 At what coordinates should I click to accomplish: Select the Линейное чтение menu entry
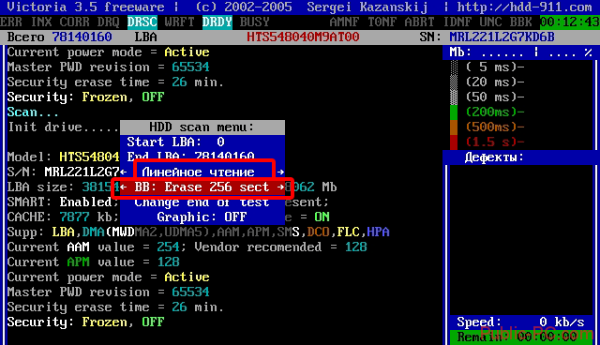point(198,172)
